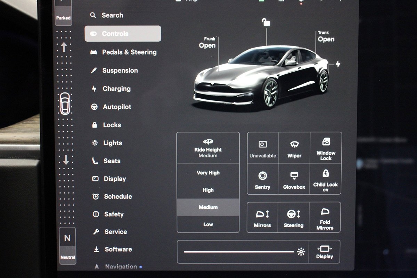Screen dimensions: 417x278
Task: Adjust Mirrors tile
Action: click(x=262, y=218)
